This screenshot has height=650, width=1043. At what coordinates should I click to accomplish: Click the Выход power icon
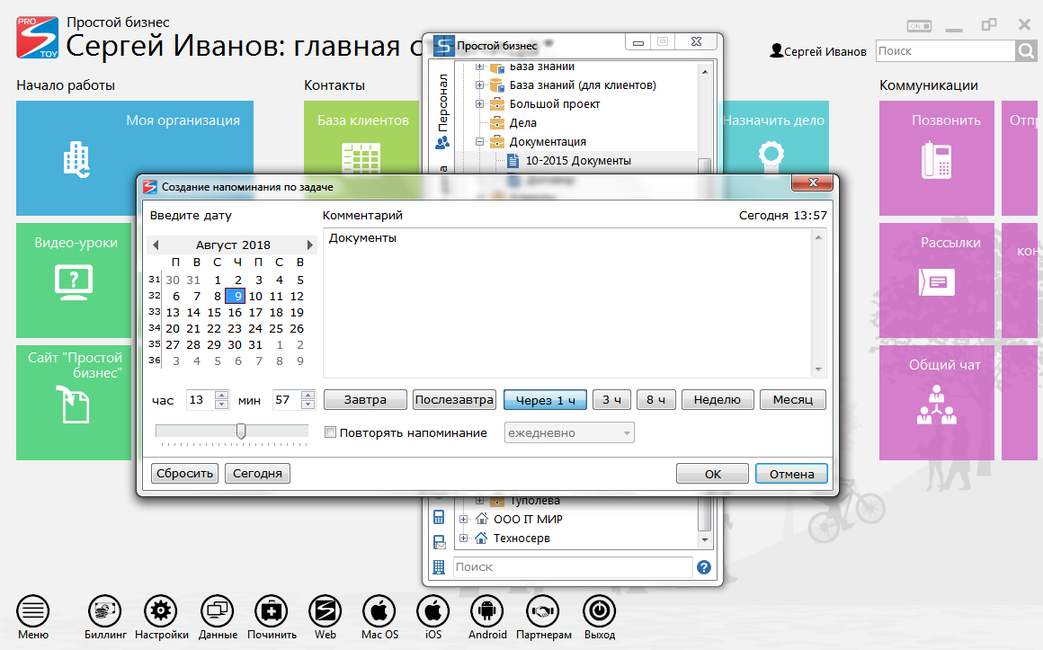point(600,610)
